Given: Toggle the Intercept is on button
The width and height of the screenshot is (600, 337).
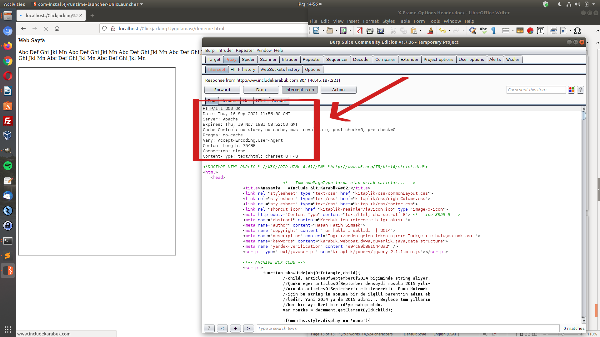Looking at the screenshot, I should click(300, 90).
